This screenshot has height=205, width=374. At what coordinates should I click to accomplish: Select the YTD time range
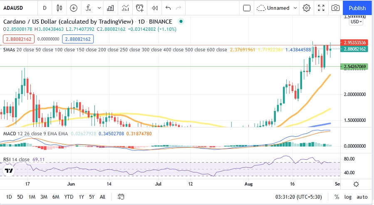click(x=69, y=197)
